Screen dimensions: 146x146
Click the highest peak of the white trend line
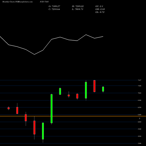point(86,35)
